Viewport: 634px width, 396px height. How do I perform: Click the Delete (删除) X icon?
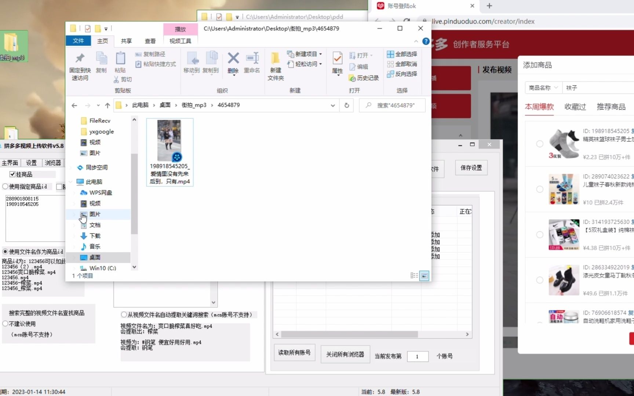tap(233, 58)
